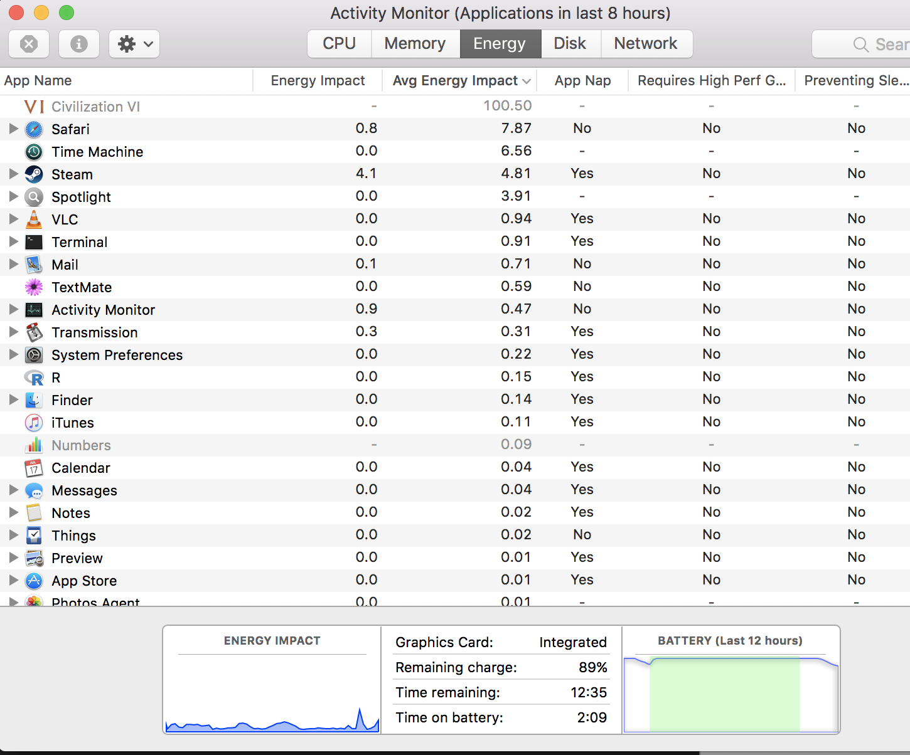The image size is (910, 755).
Task: Sort by Energy Impact column header
Action: click(x=318, y=81)
